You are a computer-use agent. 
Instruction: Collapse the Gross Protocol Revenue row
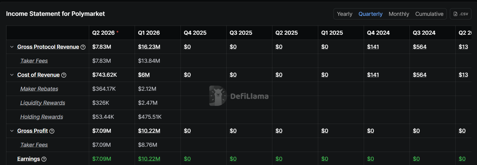click(x=12, y=47)
